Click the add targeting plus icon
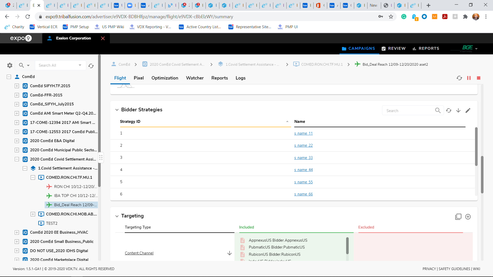 click(x=468, y=217)
